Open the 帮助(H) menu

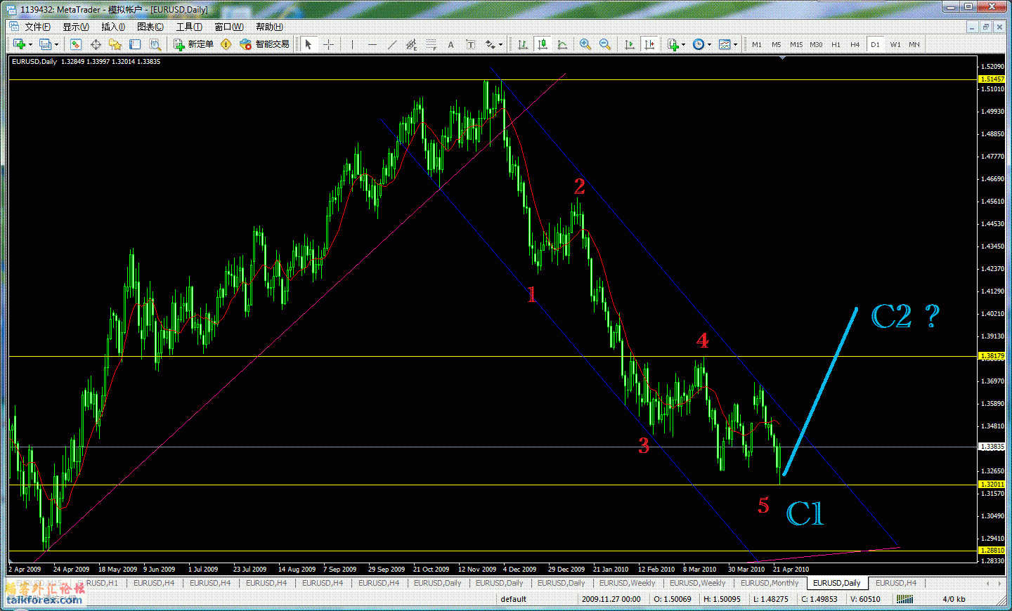pos(269,27)
